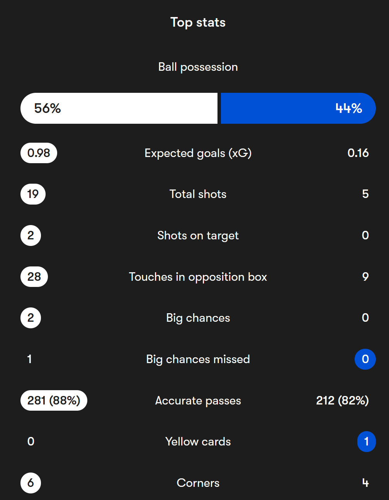
Task: Select the 2 shots on target badge
Action: pos(31,235)
